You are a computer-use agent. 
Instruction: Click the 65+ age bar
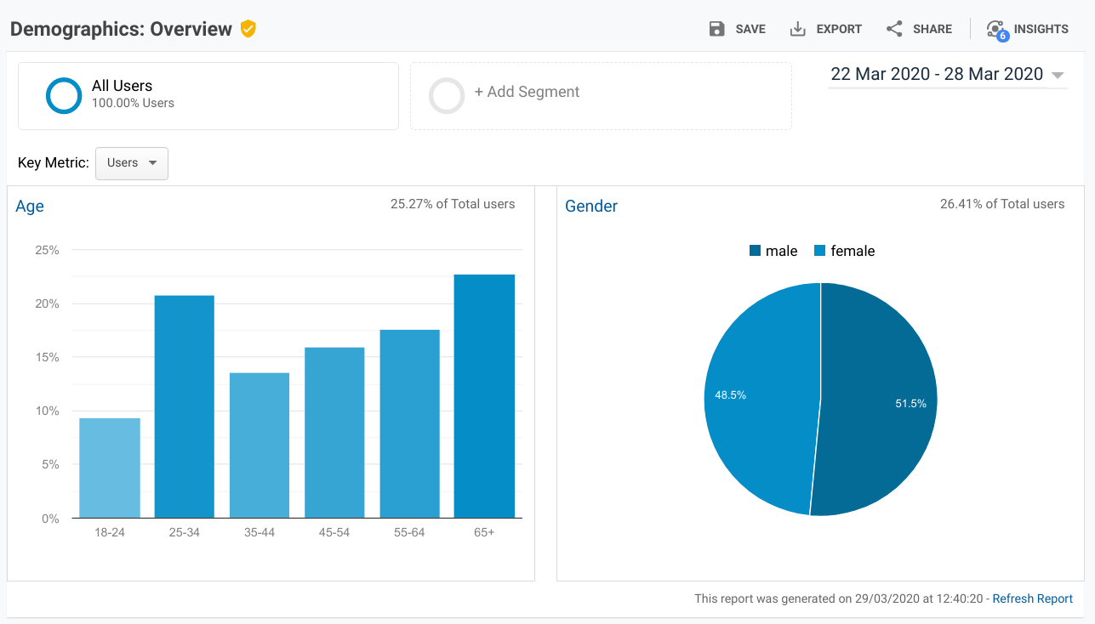pyautogui.click(x=484, y=396)
